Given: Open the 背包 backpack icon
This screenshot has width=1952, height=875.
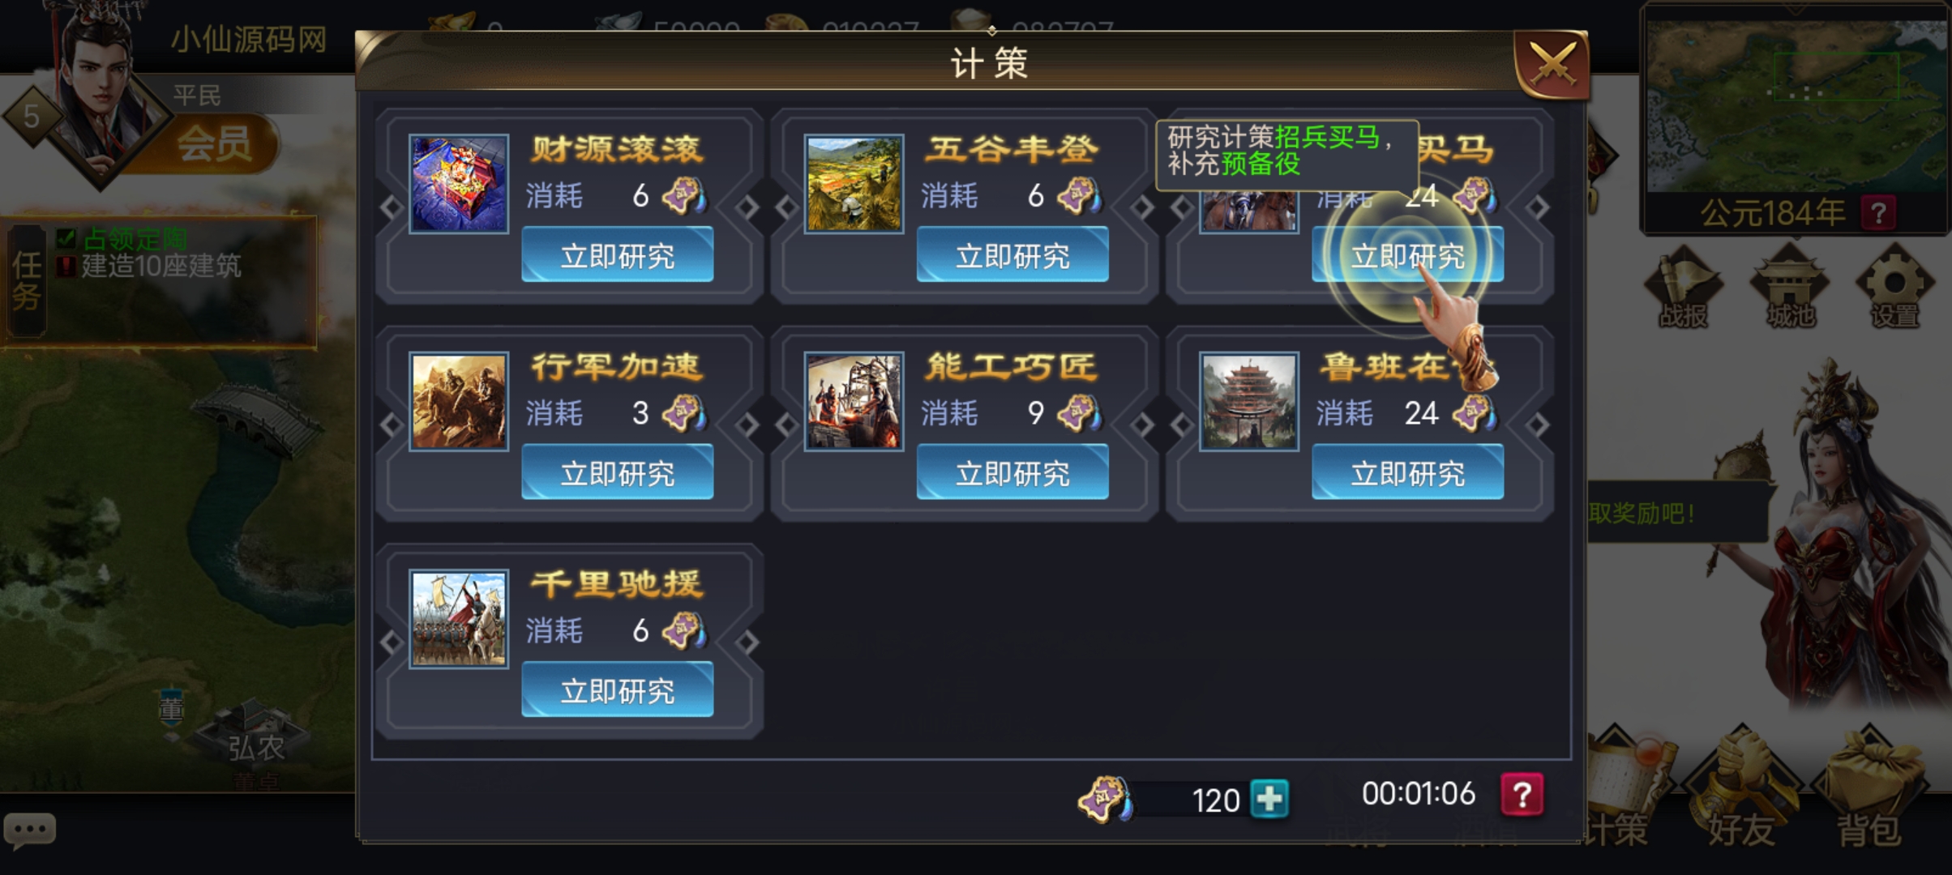Looking at the screenshot, I should tap(1868, 798).
